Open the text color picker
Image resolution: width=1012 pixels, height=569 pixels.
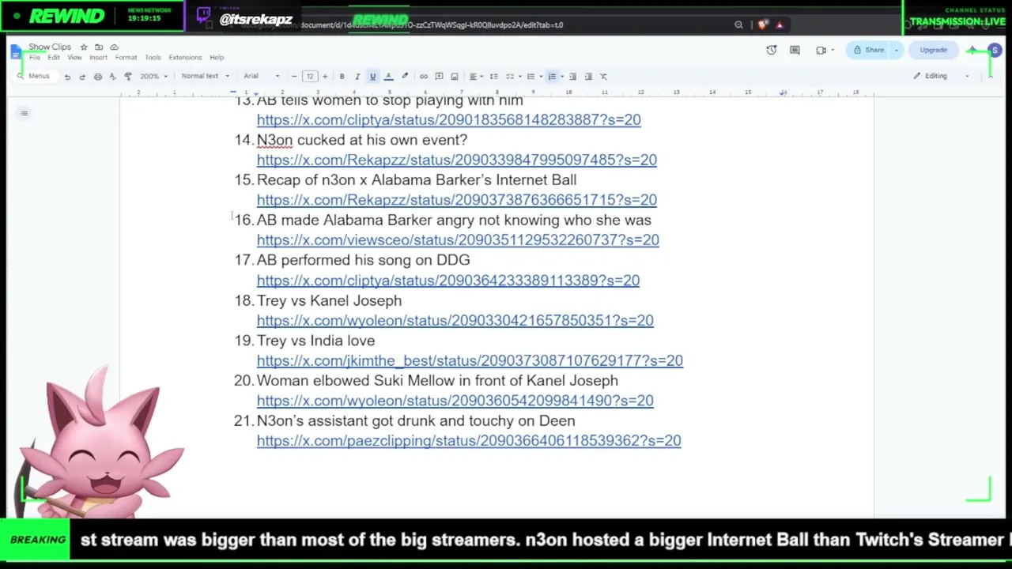tap(388, 77)
